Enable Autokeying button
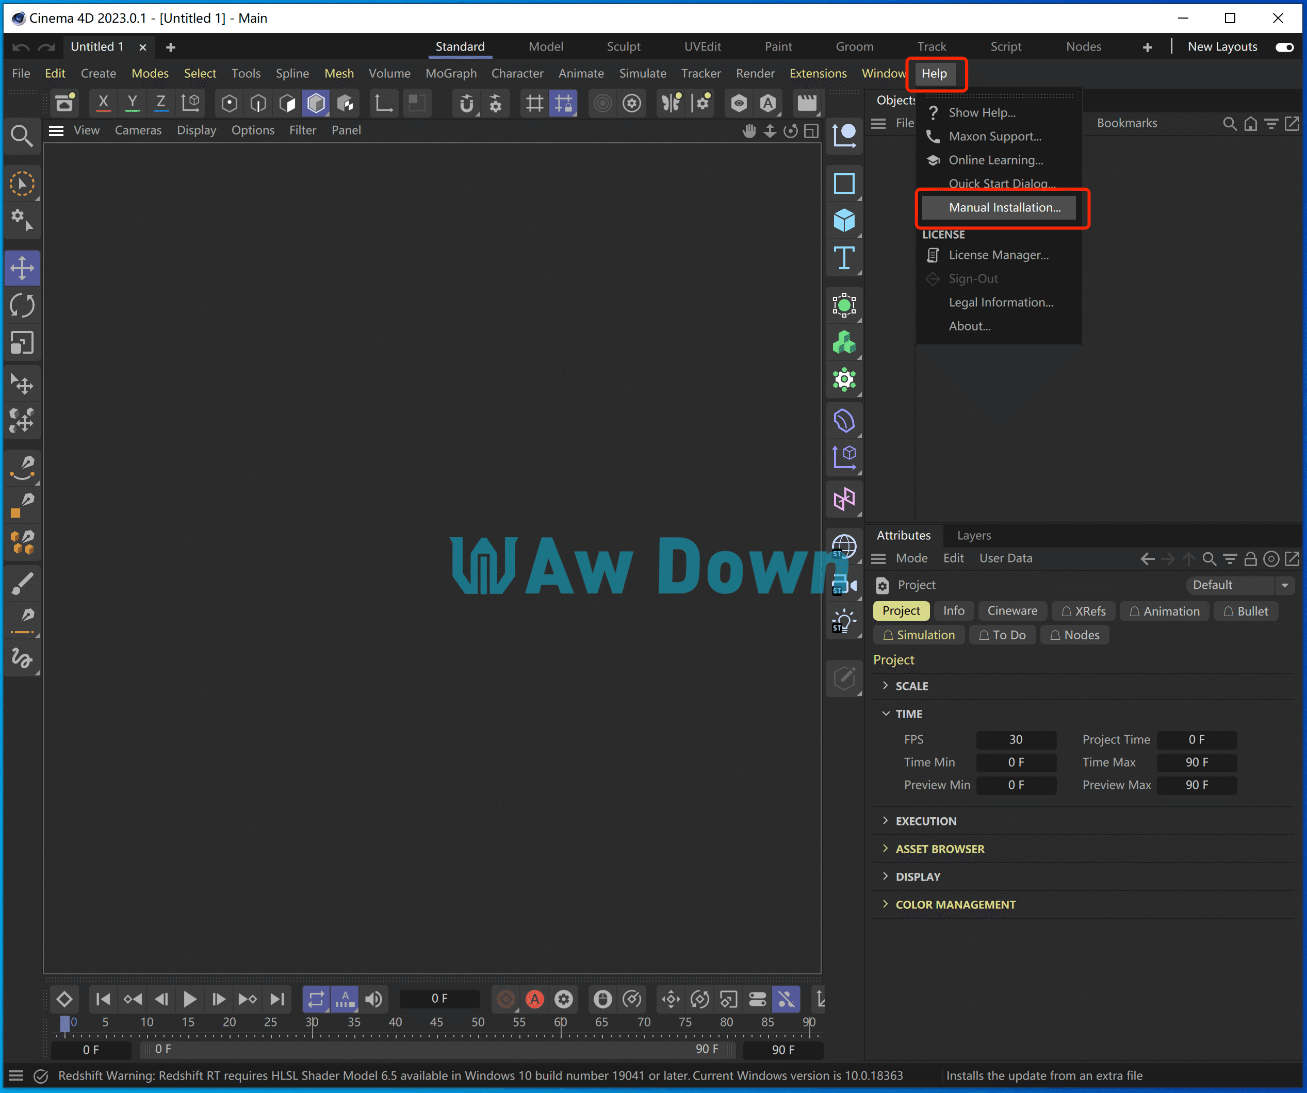The image size is (1307, 1093). (535, 999)
